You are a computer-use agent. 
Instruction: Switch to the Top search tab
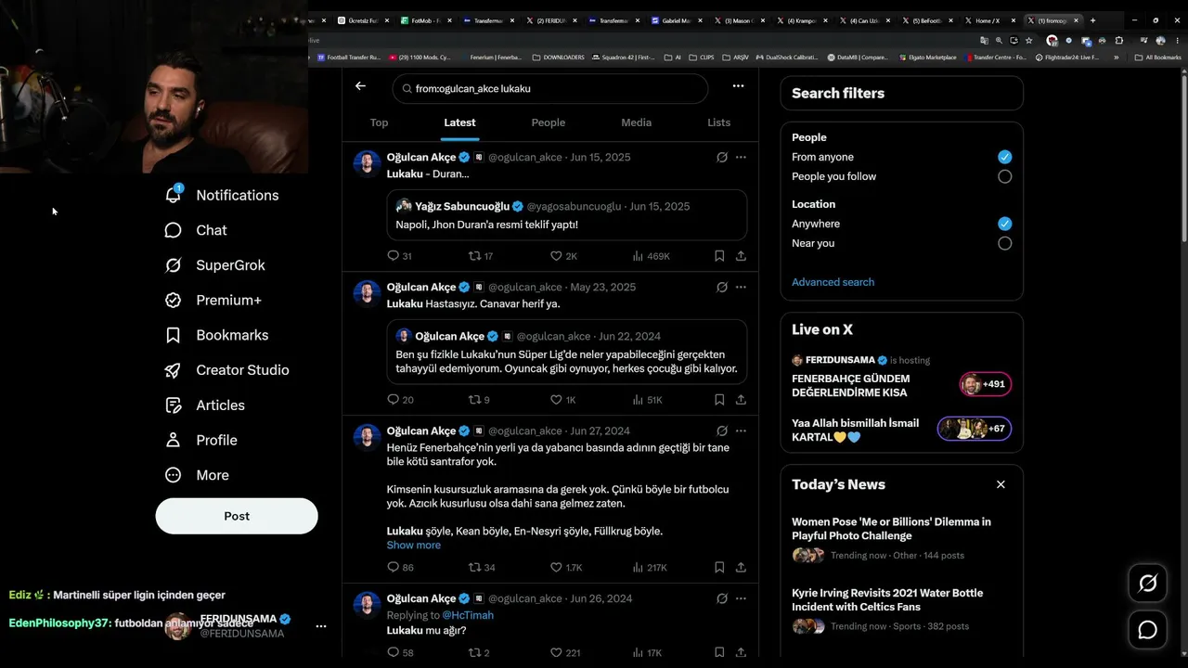(379, 122)
